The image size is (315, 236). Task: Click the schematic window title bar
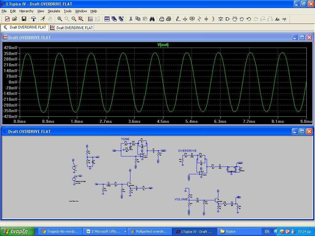[x=157, y=132]
